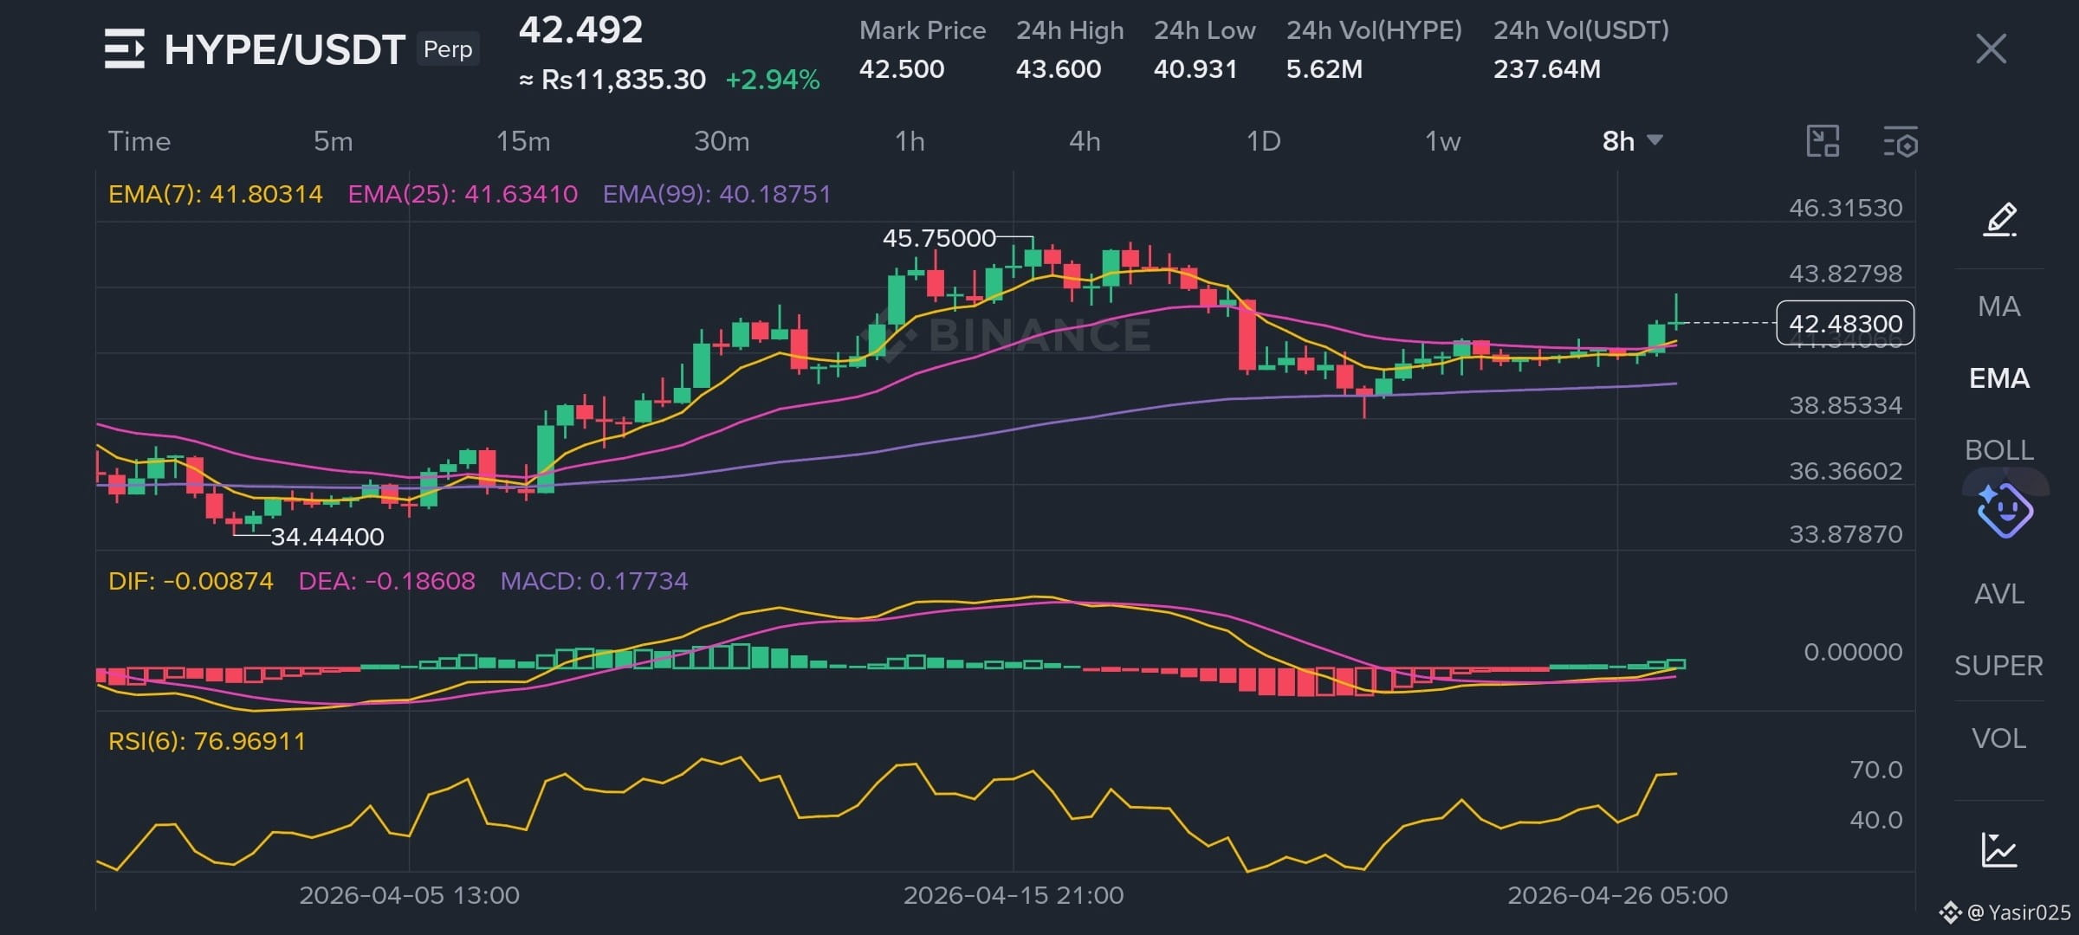Image resolution: width=2079 pixels, height=935 pixels.
Task: Open chart indicator settings icon
Action: 1901,141
